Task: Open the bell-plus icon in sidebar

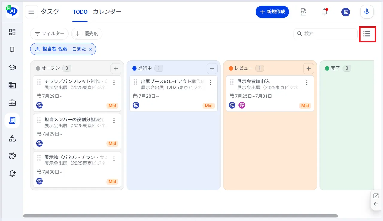Action: click(12, 173)
